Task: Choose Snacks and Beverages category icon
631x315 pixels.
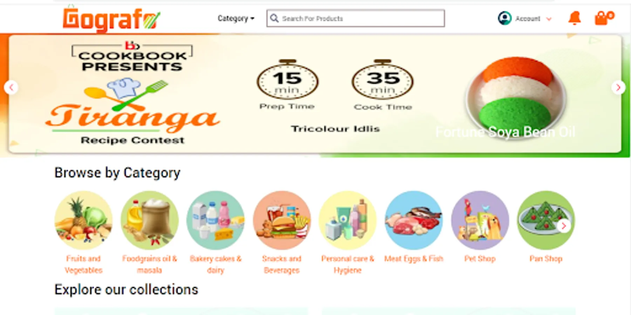Action: tap(282, 220)
